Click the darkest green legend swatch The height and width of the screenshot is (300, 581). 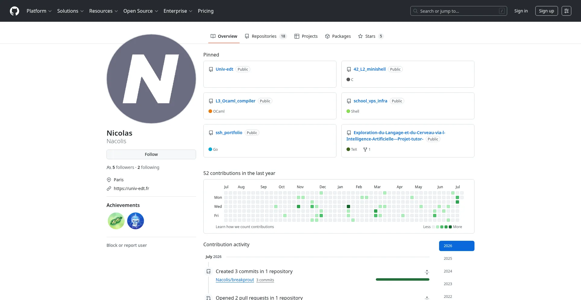point(450,227)
